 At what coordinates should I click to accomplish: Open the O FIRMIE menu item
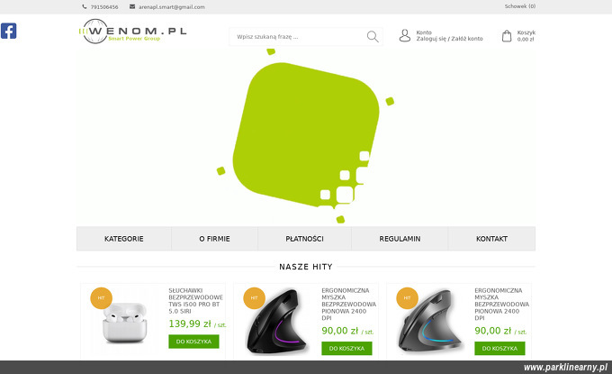(214, 239)
